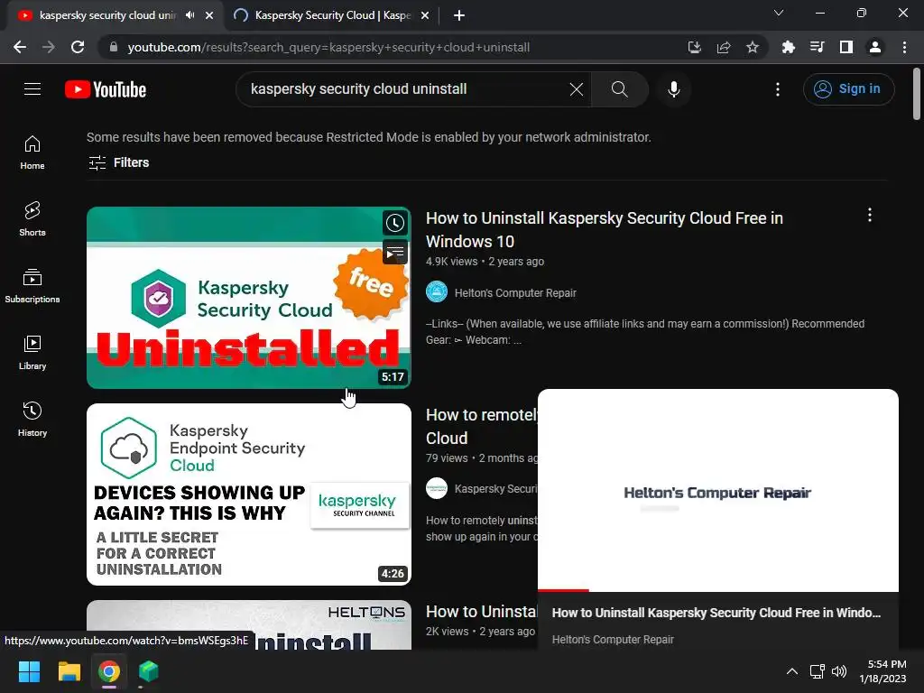This screenshot has width=924, height=693.
Task: Add Uninstalled video to queue
Action: click(x=395, y=253)
